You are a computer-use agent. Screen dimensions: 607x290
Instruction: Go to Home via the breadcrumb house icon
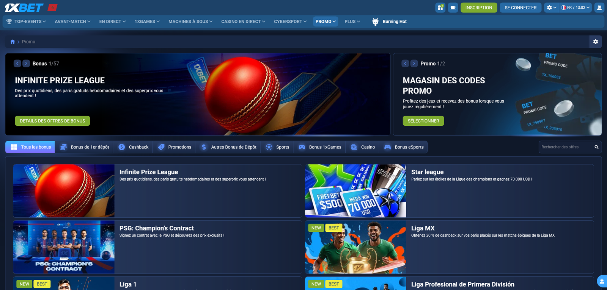(13, 42)
